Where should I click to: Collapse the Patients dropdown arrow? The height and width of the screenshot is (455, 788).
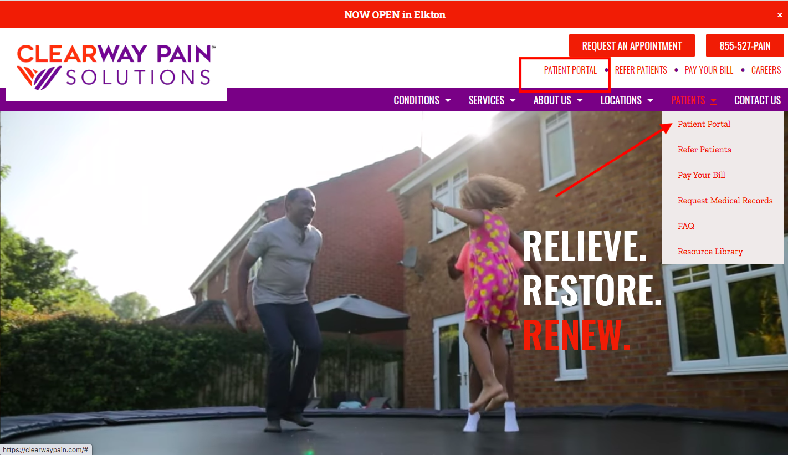tap(713, 100)
